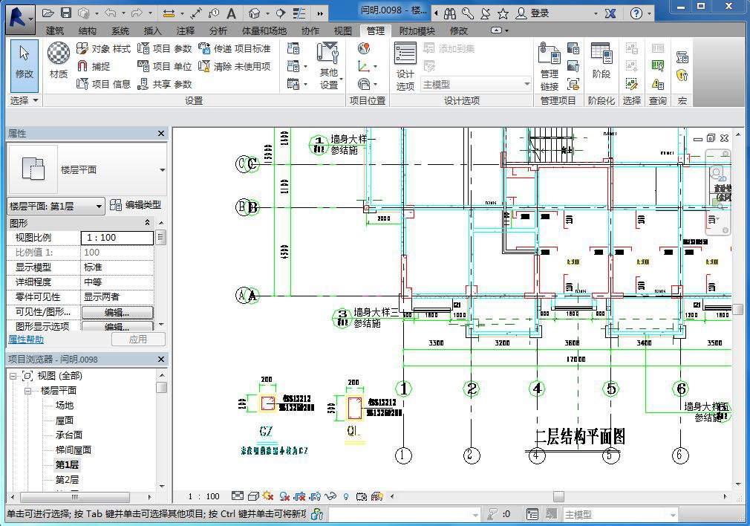The width and height of the screenshot is (750, 526).
Task: Open the 属性帮助 link
Action: pos(26,340)
